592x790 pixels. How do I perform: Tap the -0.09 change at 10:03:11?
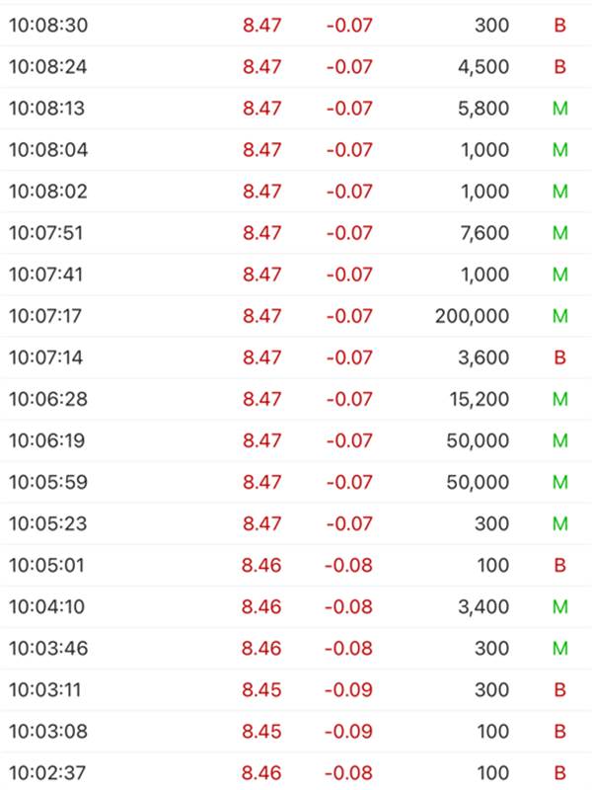[348, 689]
